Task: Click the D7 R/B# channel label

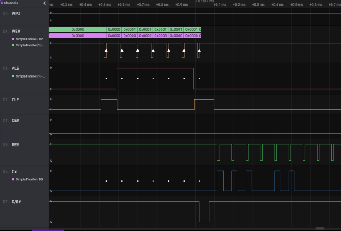Action: pyautogui.click(x=17, y=202)
